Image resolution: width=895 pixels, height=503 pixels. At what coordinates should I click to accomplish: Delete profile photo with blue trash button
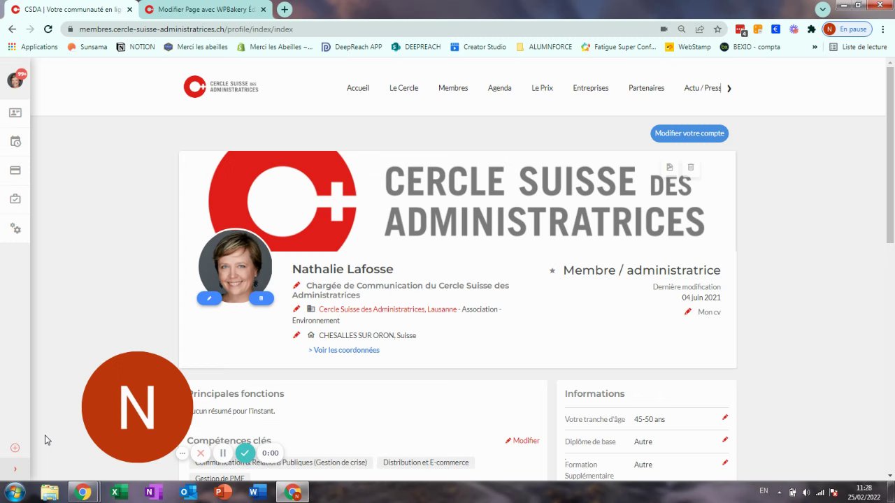[x=262, y=298]
